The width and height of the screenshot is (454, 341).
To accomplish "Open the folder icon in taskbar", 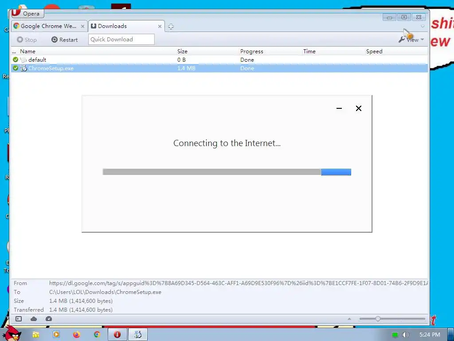I will coord(35,335).
